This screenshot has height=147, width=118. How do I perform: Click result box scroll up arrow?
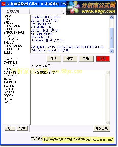point(108,73)
